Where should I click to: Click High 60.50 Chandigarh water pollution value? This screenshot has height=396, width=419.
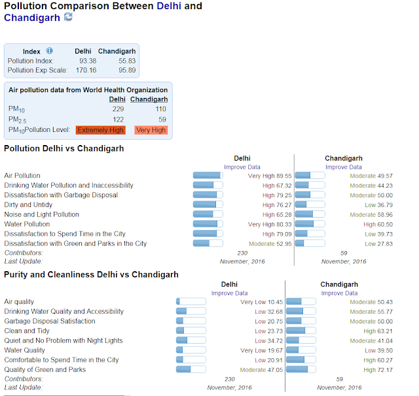[x=378, y=225]
